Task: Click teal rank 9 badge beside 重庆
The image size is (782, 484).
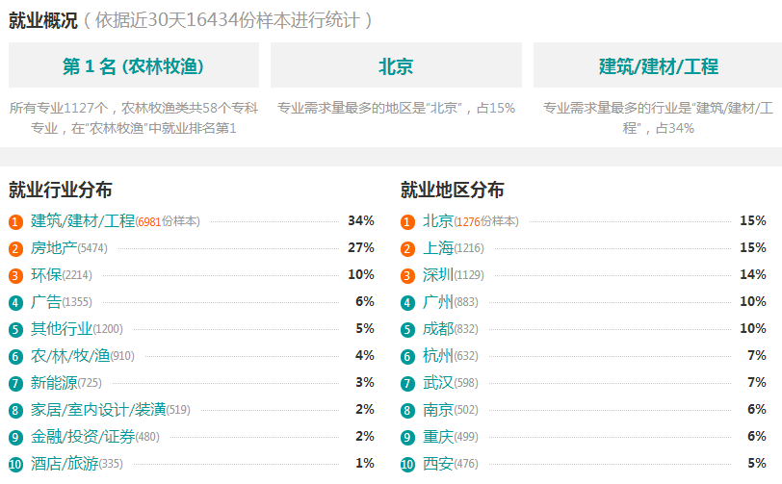Action: click(407, 437)
